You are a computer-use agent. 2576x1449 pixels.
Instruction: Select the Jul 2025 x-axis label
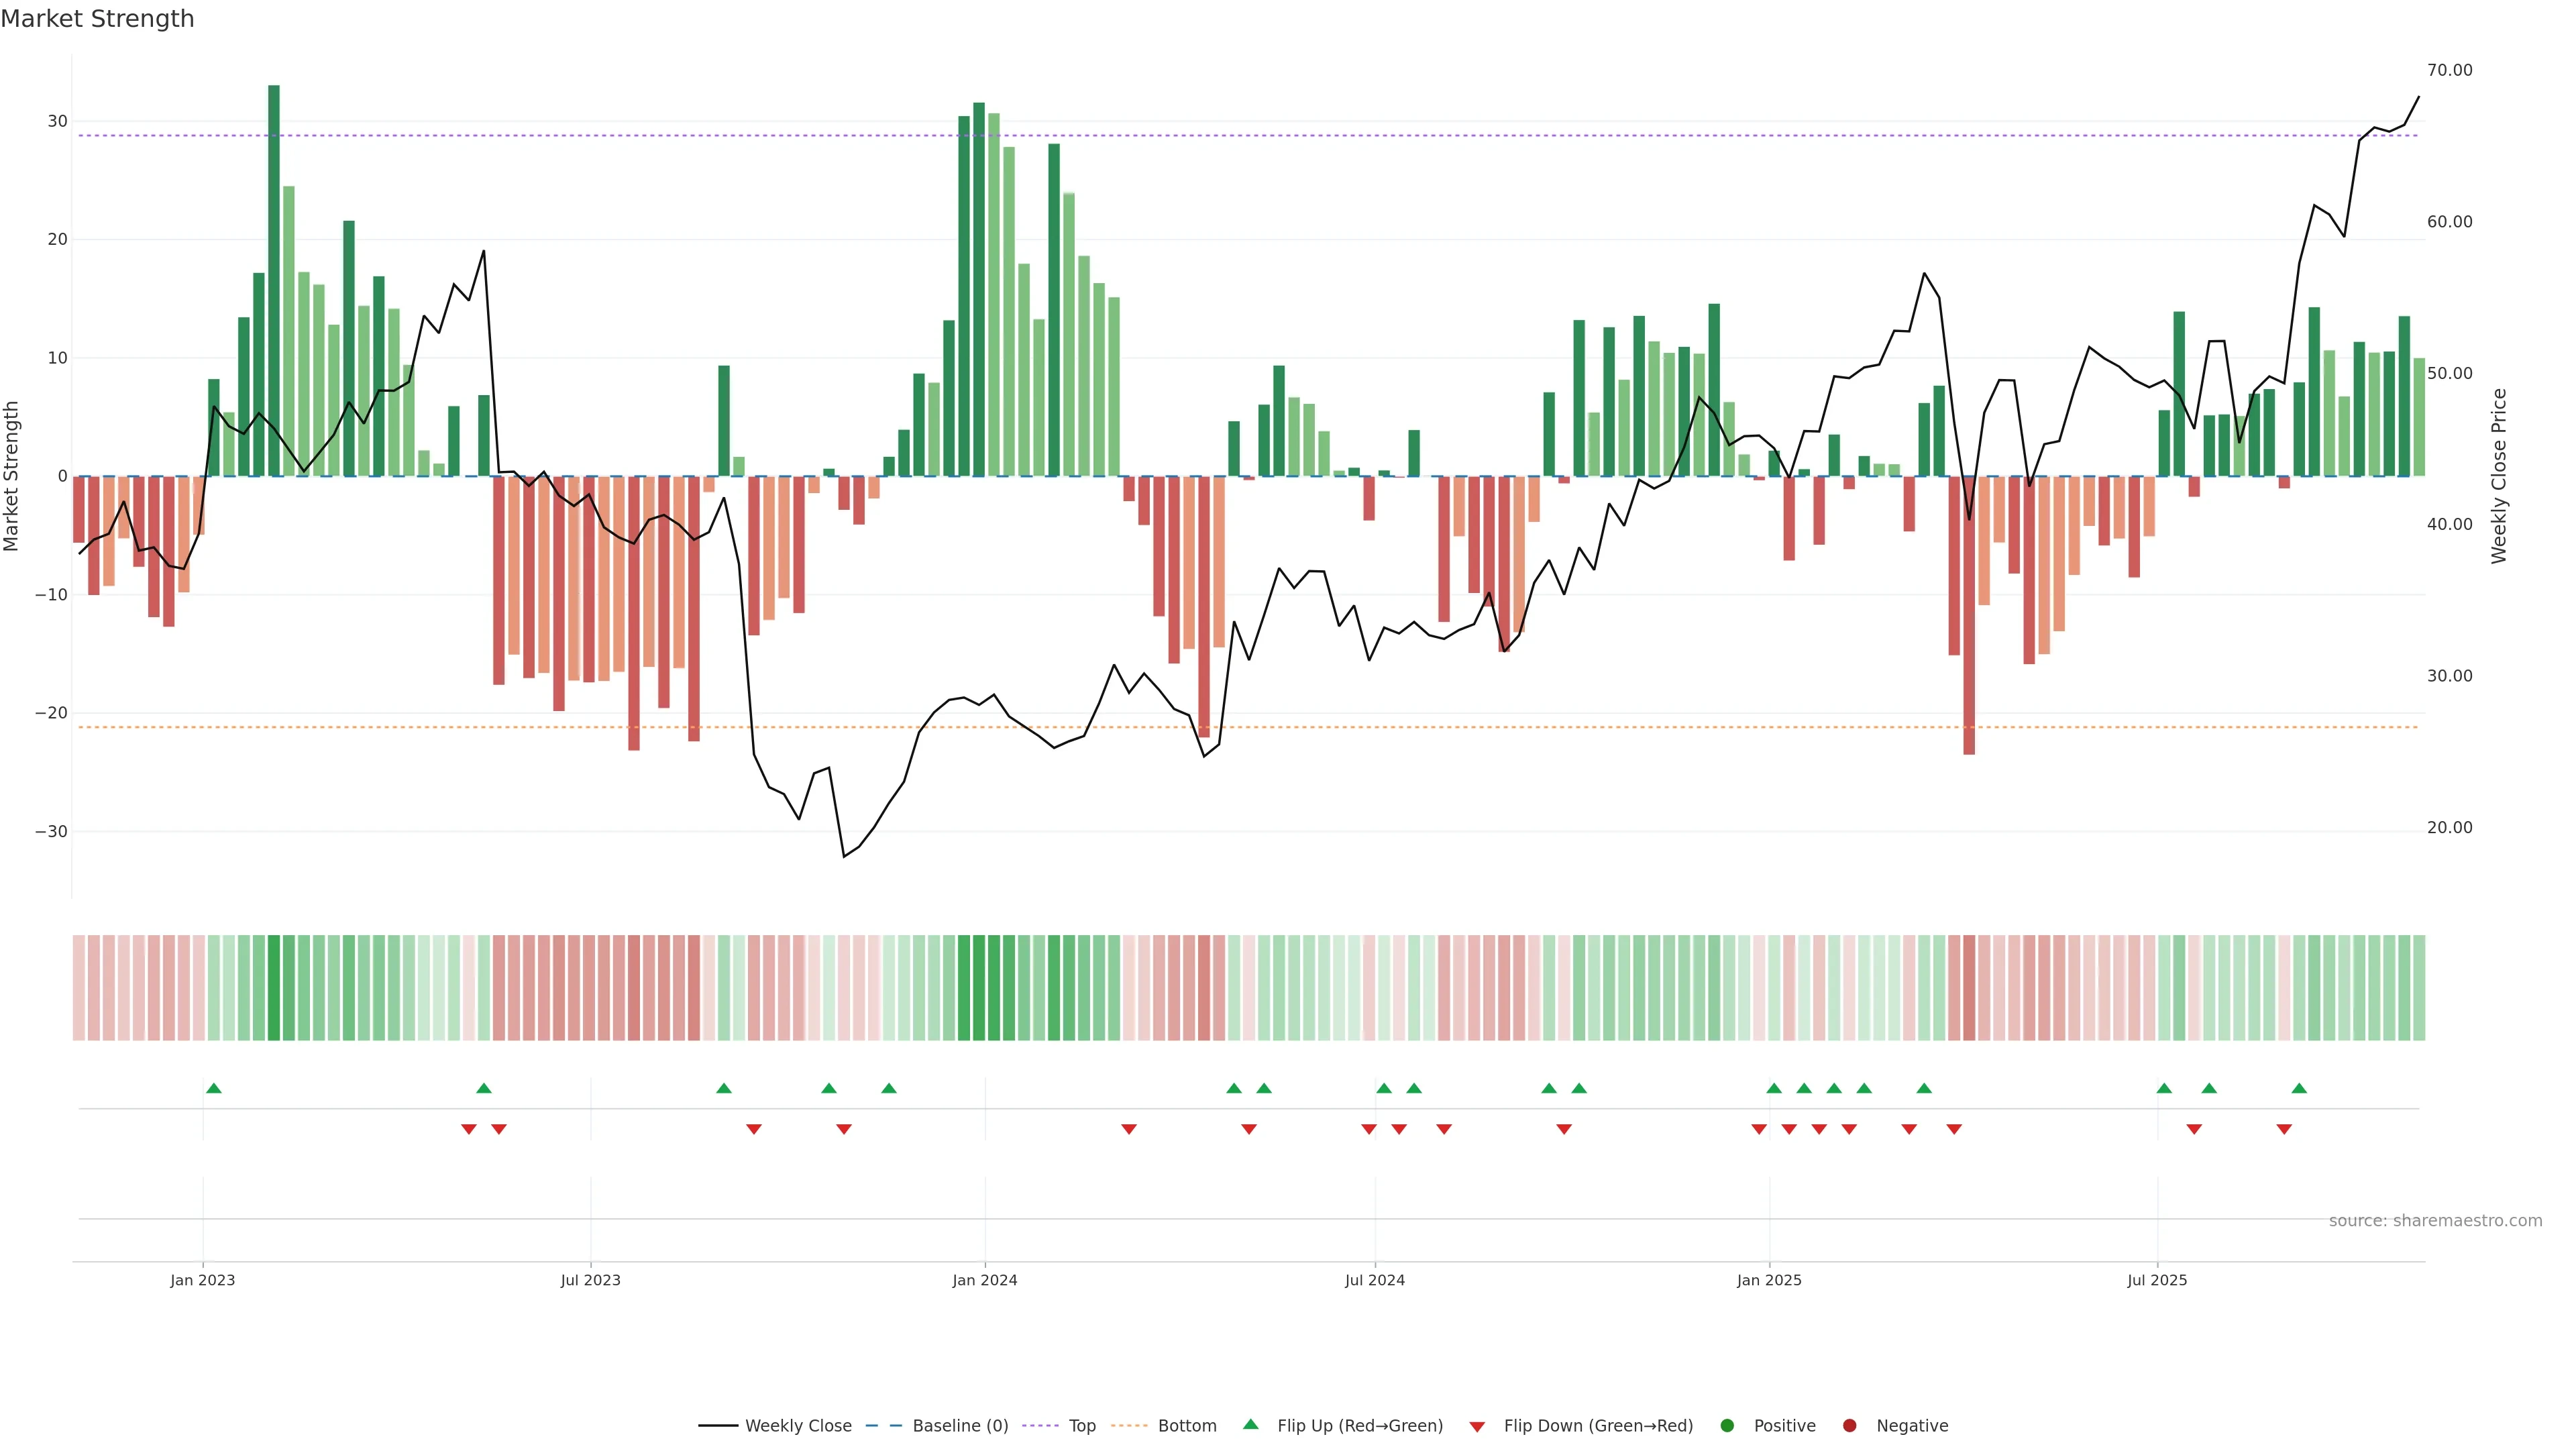(2157, 1280)
